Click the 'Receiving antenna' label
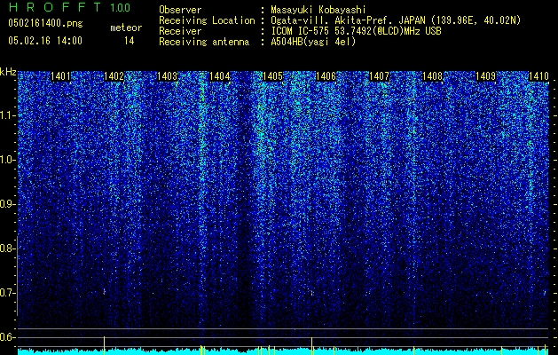 204,42
